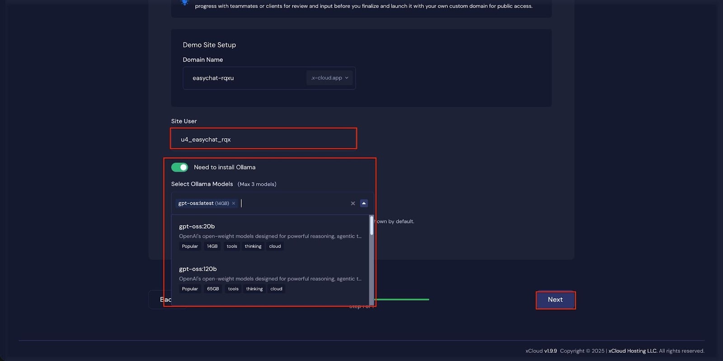Screen dimensions: 723x361
Task: Remove the gpt-oss:latest model tag
Action: point(234,203)
